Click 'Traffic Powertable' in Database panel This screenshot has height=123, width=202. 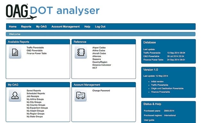click(152, 53)
